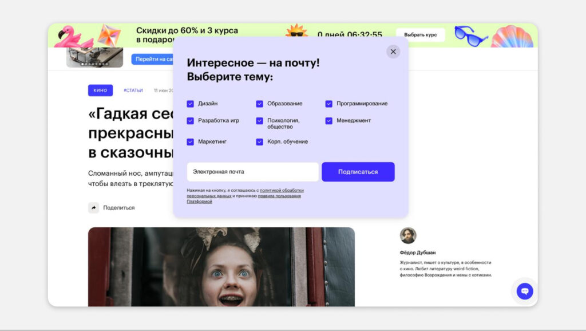
Task: Focus the Электронная почта input field
Action: tap(252, 172)
